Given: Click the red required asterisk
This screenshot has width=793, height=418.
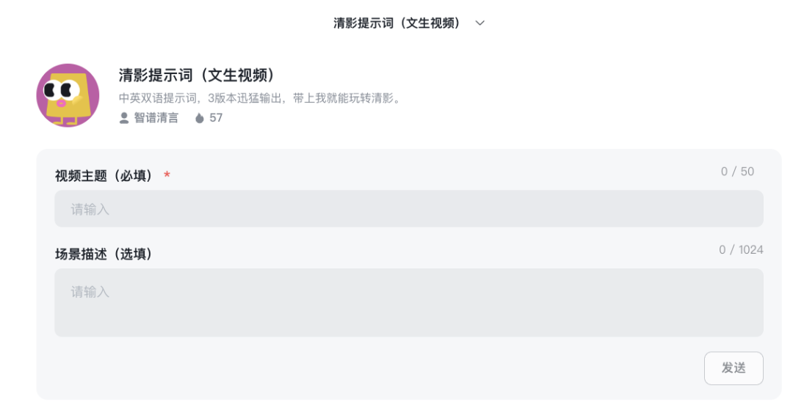Looking at the screenshot, I should (167, 175).
